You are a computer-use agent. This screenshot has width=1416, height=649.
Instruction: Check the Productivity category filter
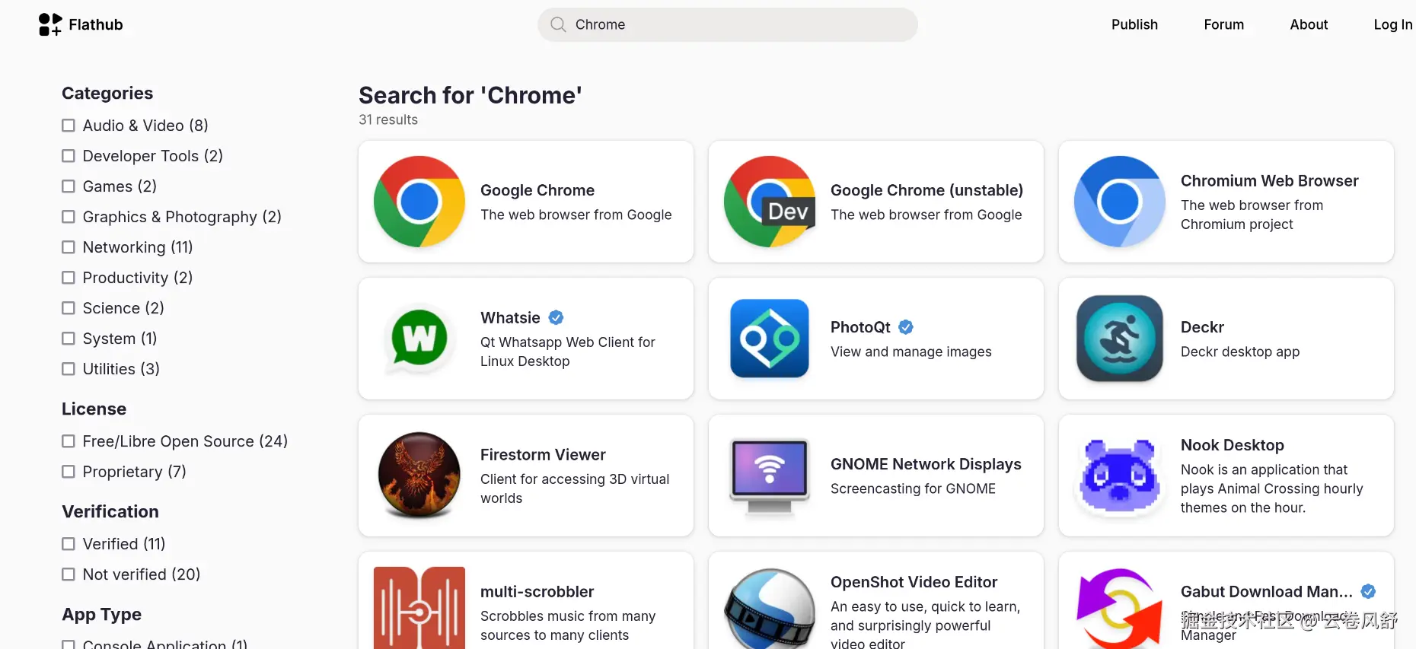tap(69, 278)
